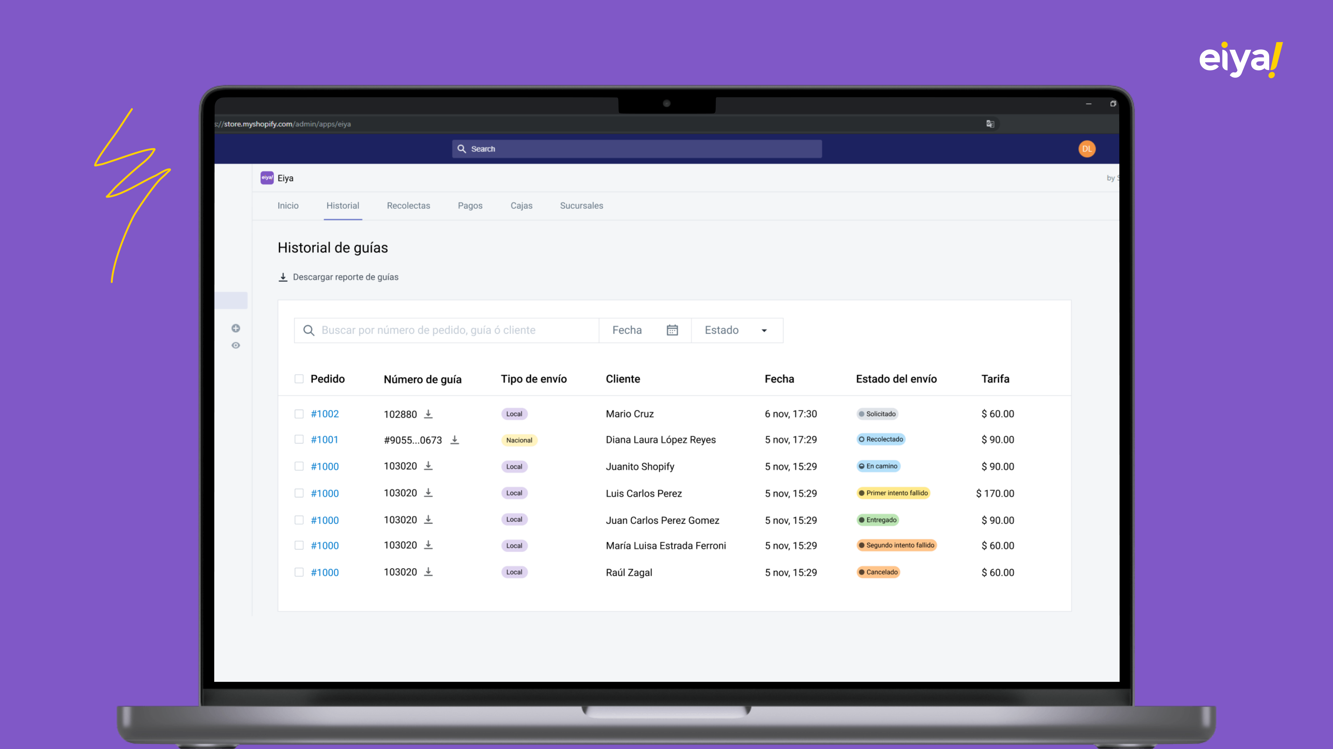1333x749 pixels.
Task: Click the Local badge in Mario Cruz row
Action: coord(514,414)
